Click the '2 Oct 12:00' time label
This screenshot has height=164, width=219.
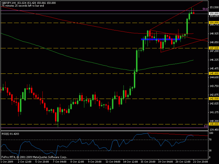(x=25, y=162)
